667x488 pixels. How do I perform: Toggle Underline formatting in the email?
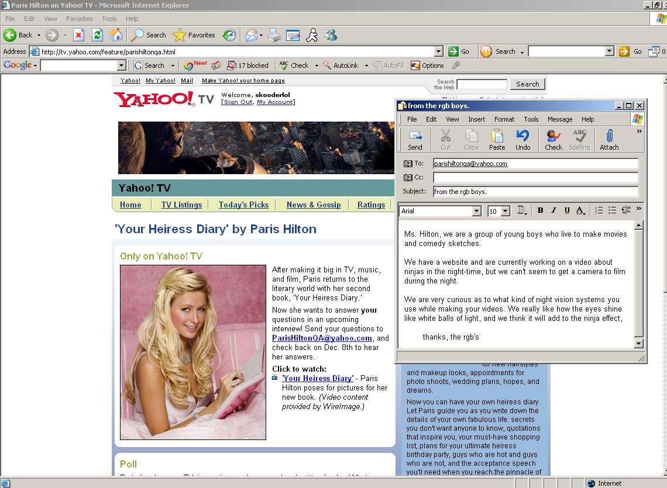click(566, 210)
